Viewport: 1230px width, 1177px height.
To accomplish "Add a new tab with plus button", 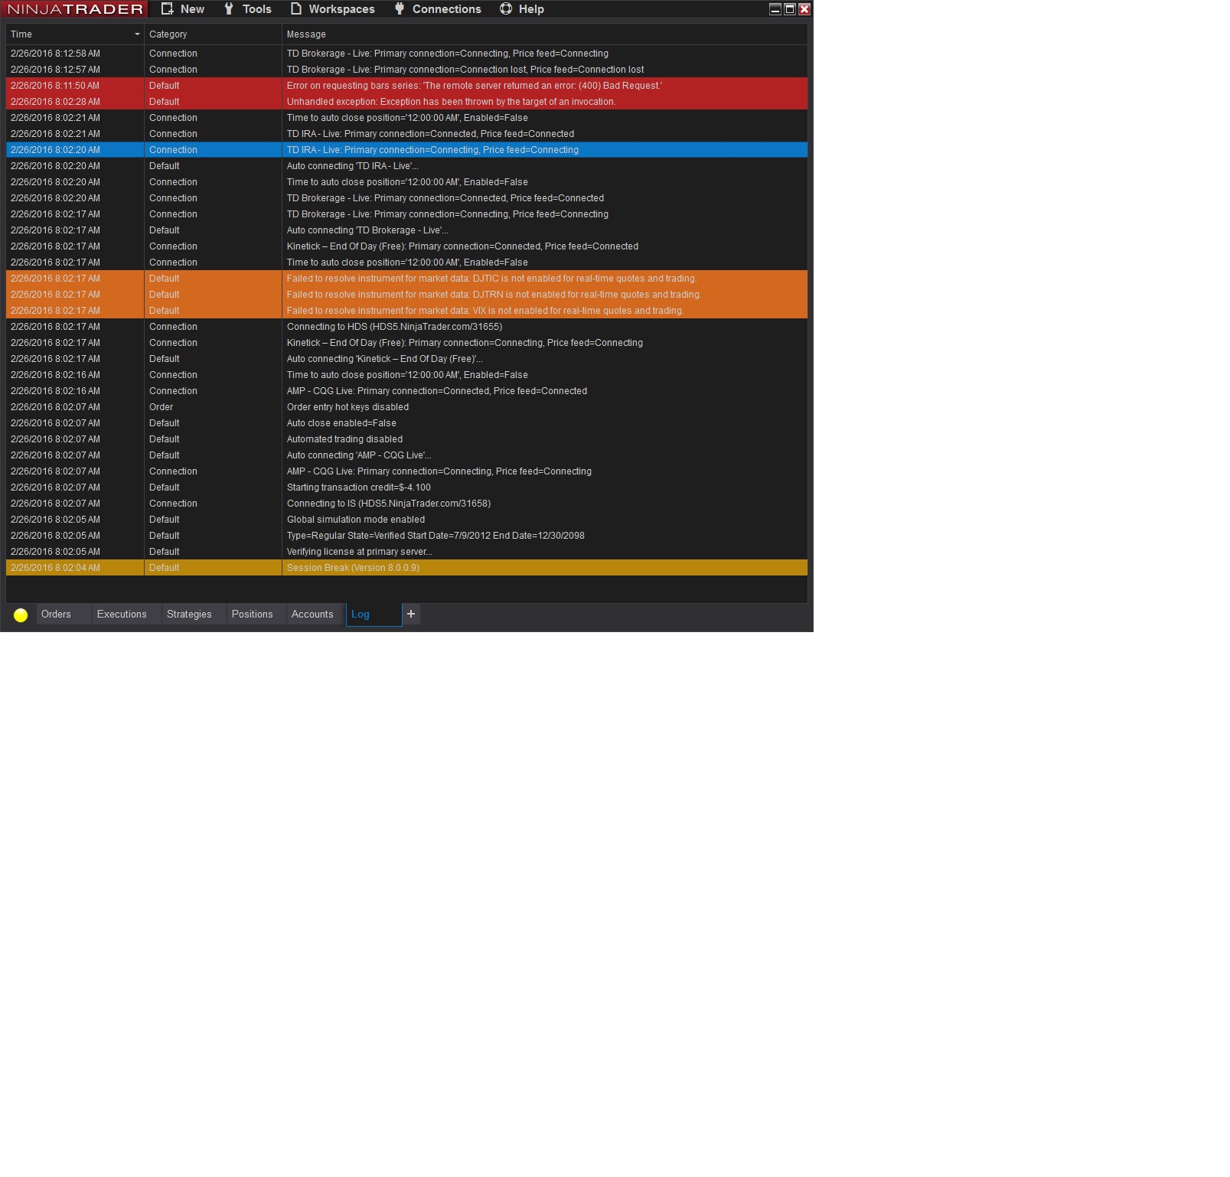I will pos(411,614).
